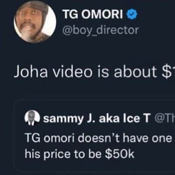The width and height of the screenshot is (175, 175).
Task: Click the line 'his price to be $50k'
Action: coord(80,154)
